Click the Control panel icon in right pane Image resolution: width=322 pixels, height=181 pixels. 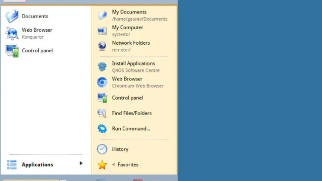[102, 98]
